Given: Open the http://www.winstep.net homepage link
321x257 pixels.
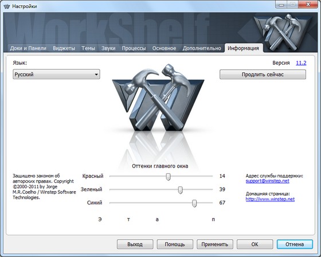Looking at the screenshot, I should tap(270, 199).
